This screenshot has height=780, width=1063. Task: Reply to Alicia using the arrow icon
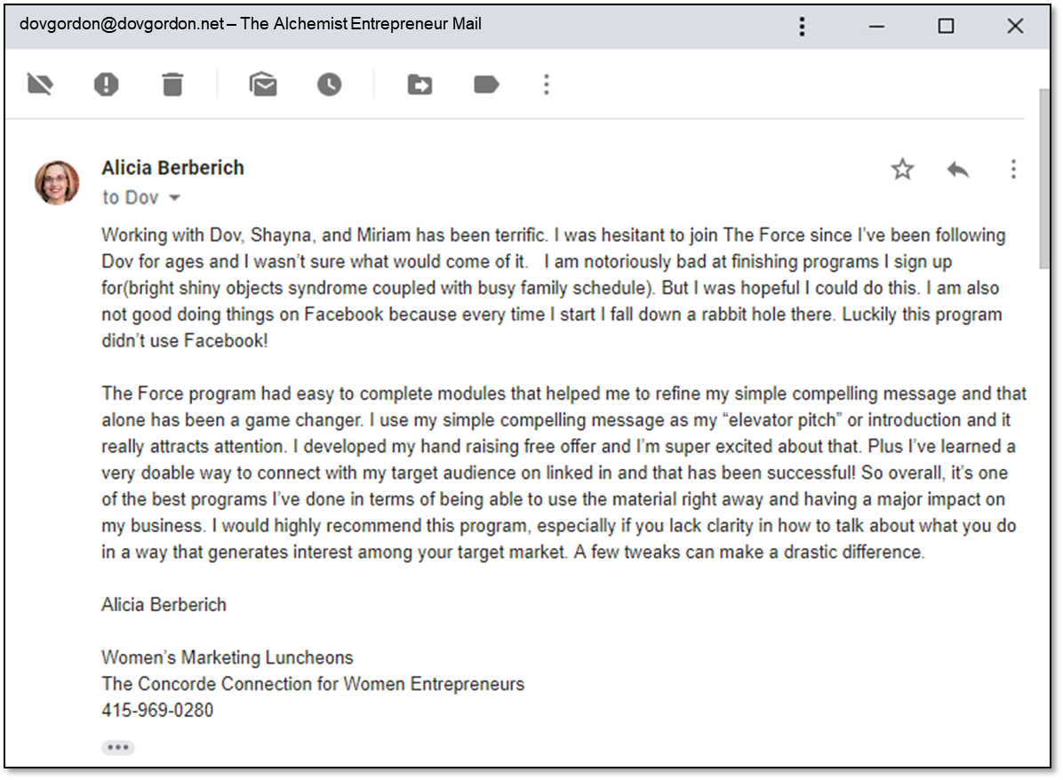[x=957, y=170]
